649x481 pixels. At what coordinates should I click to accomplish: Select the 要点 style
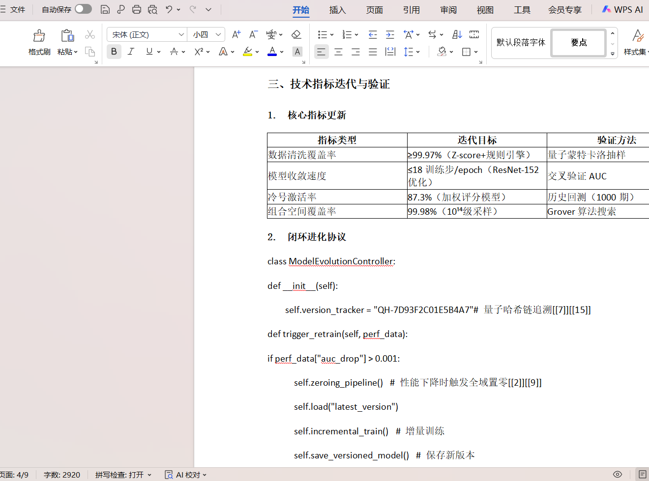(x=579, y=43)
